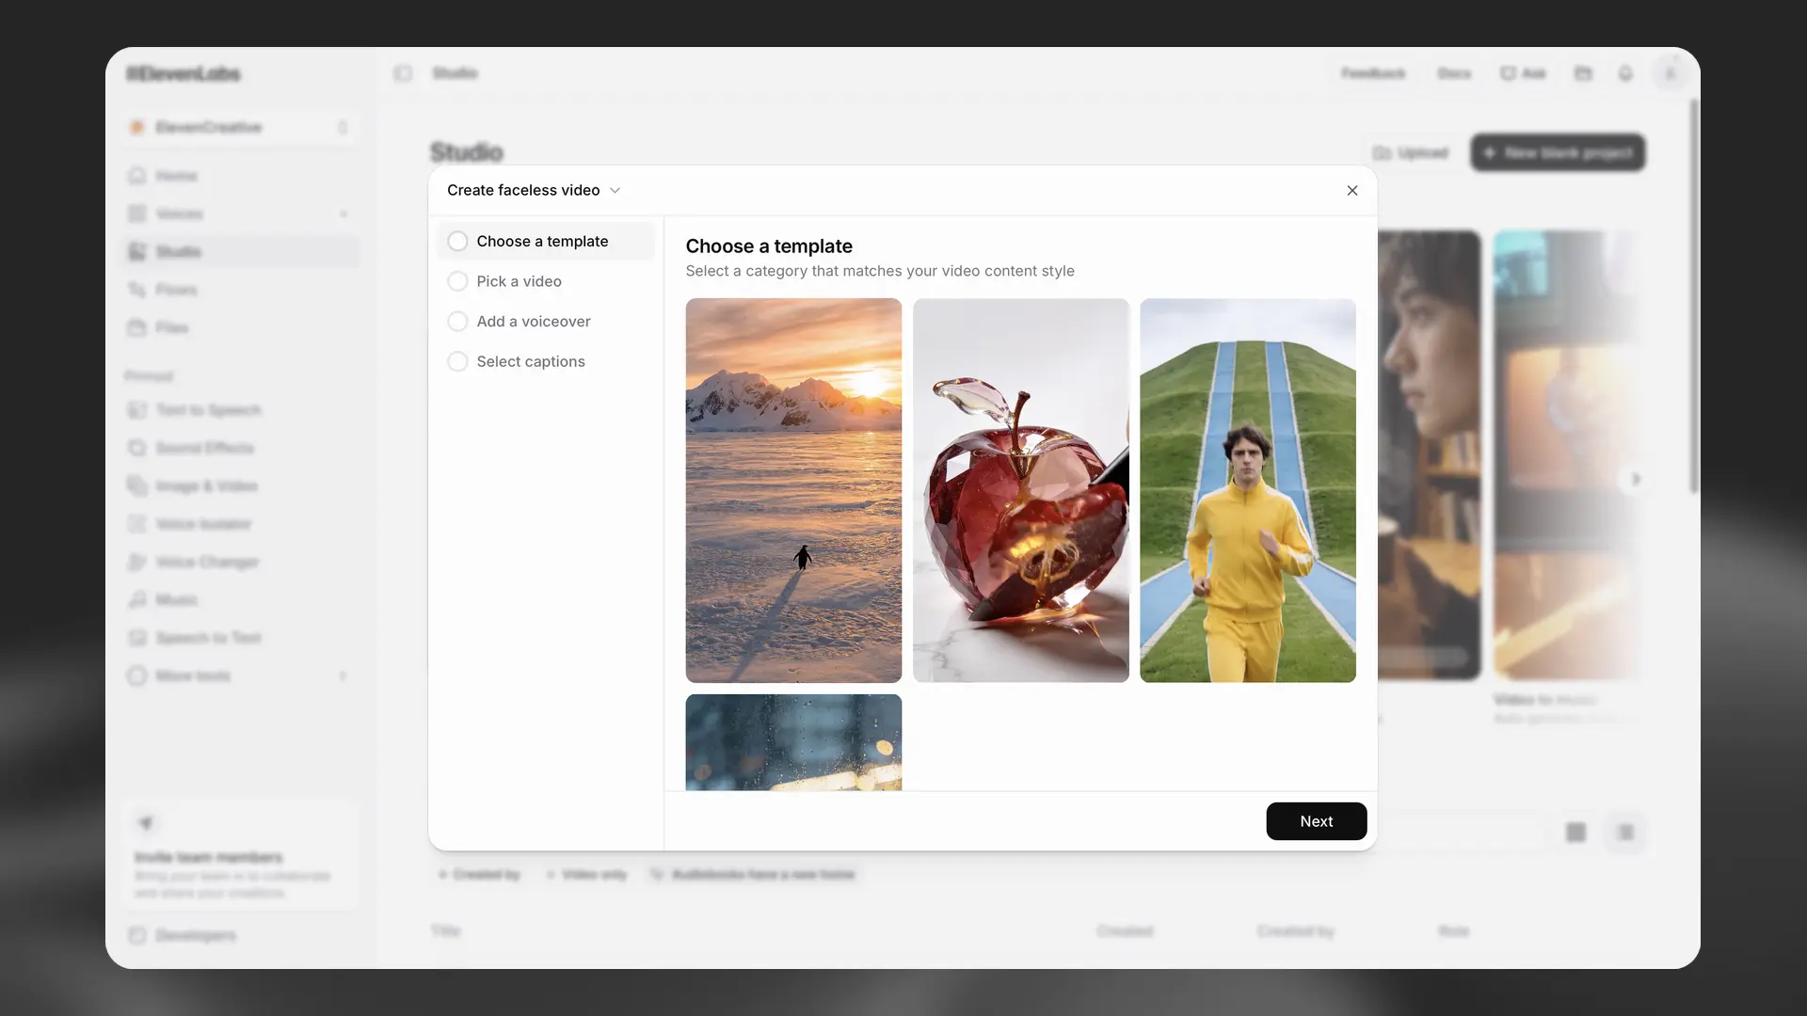Toggle the sidebar collapse icon
Image resolution: width=1807 pixels, height=1016 pixels.
403,73
